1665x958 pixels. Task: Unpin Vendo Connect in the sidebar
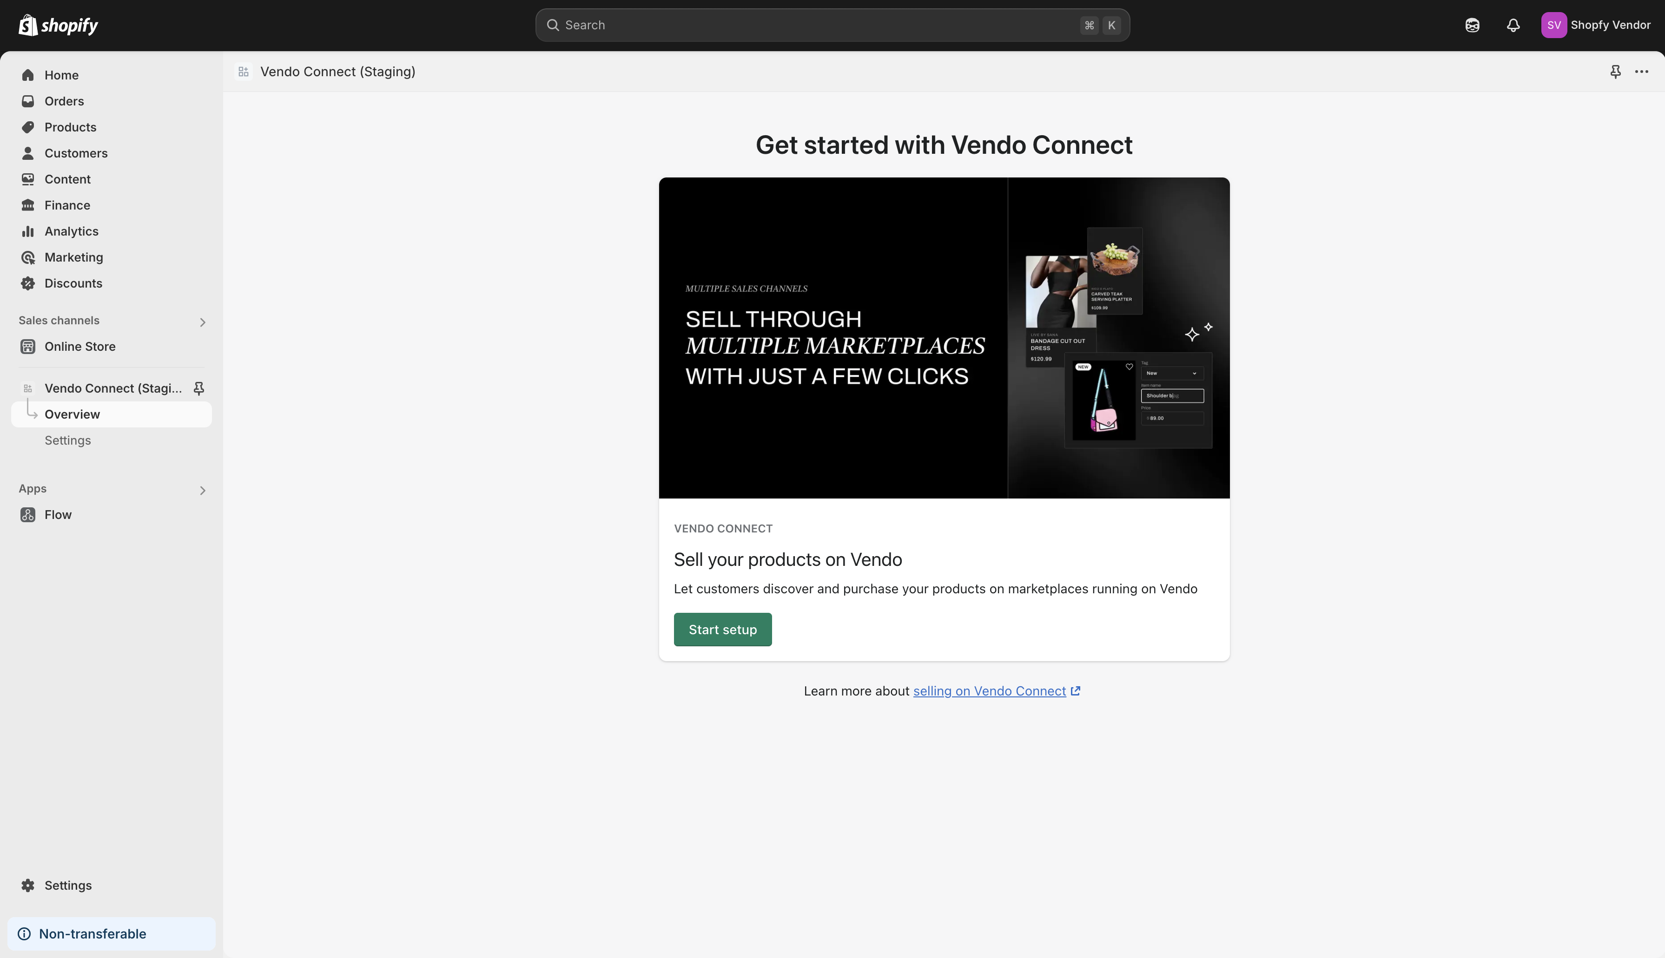point(199,388)
